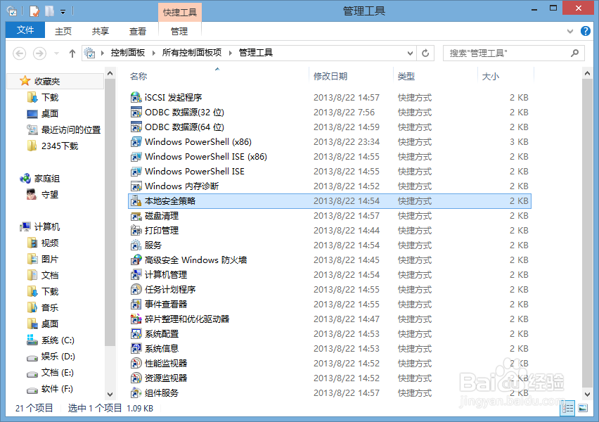Sort by the 修改日期 column header
This screenshot has height=422, width=599.
point(330,77)
